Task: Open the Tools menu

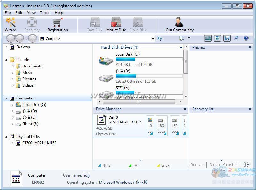Action: coord(45,13)
